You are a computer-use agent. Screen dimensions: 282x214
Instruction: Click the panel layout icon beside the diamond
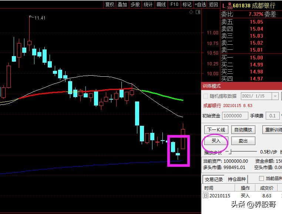(x=197, y=12)
